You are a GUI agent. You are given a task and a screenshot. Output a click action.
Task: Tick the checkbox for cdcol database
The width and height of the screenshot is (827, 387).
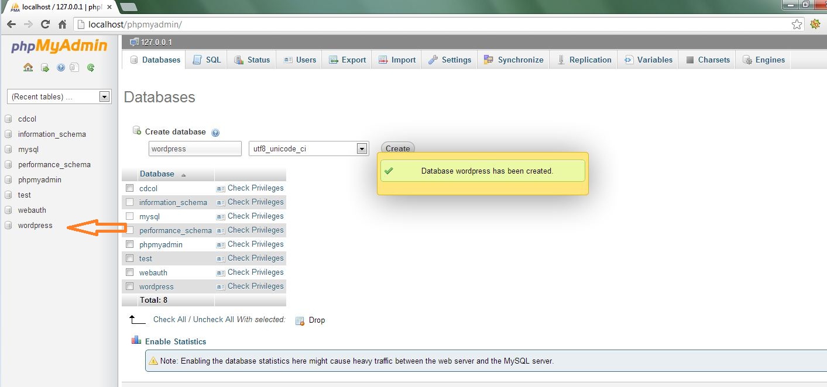[130, 188]
